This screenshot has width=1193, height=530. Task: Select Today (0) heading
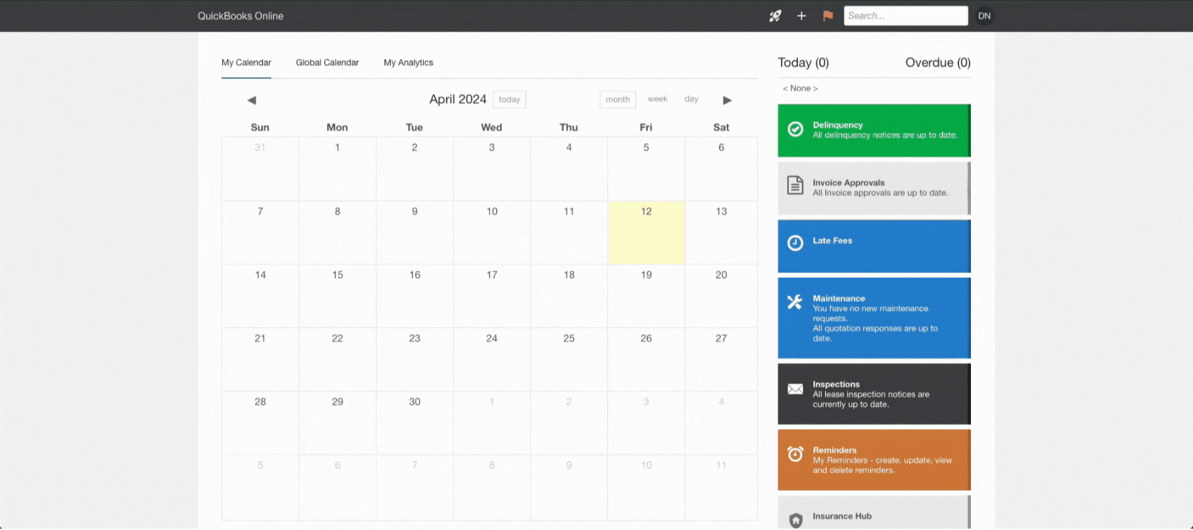coord(803,62)
